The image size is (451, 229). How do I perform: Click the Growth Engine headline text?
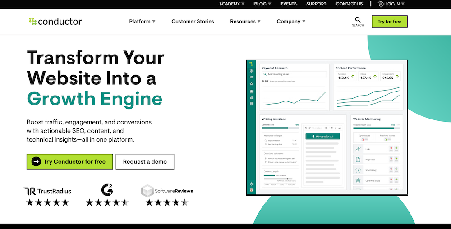click(x=95, y=99)
